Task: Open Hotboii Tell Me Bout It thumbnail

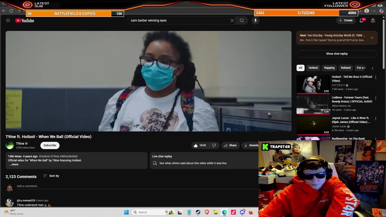Action: click(313, 84)
